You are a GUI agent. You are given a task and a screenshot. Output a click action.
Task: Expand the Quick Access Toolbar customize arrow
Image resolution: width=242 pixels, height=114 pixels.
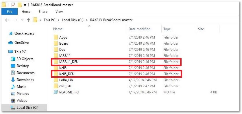coord(25,5)
